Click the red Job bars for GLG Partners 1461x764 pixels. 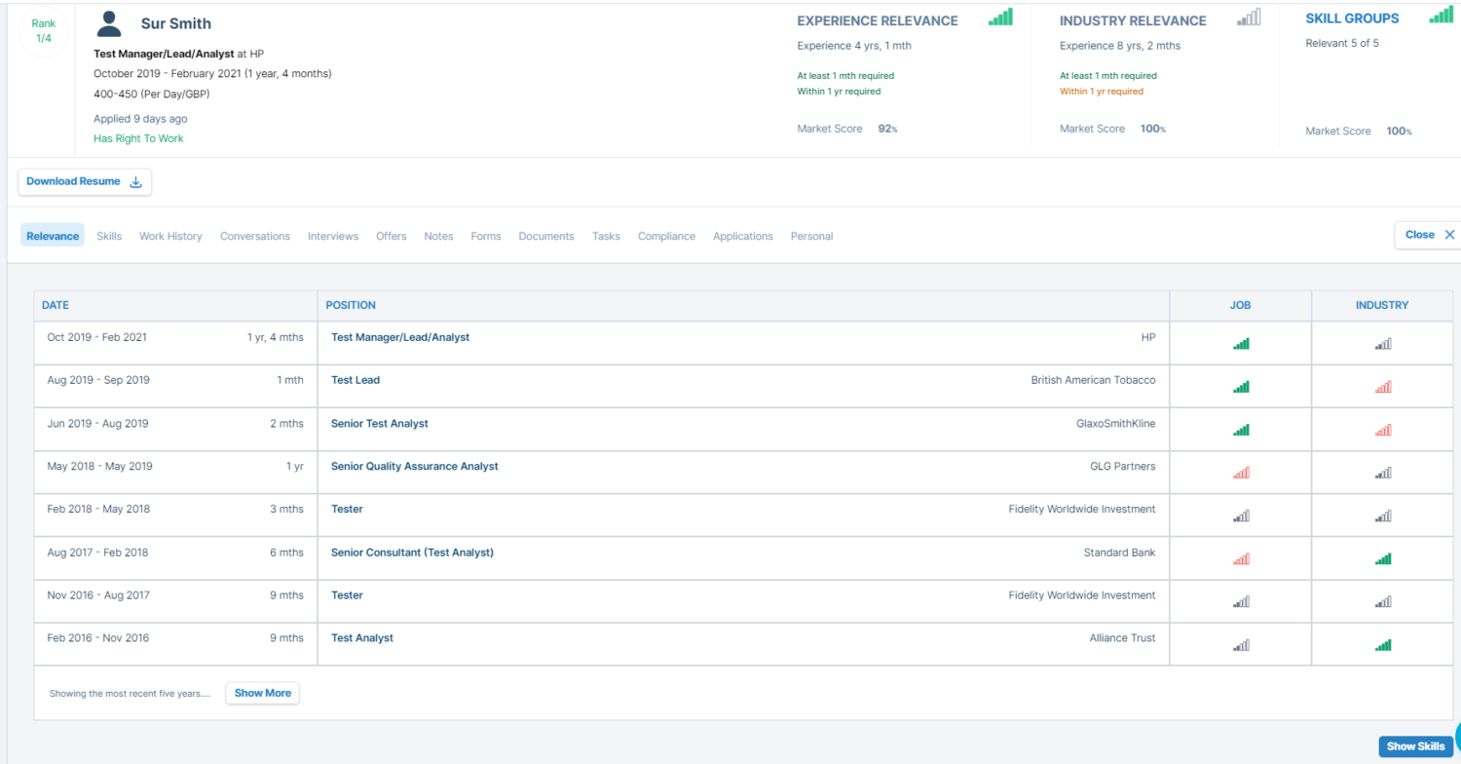(1241, 473)
